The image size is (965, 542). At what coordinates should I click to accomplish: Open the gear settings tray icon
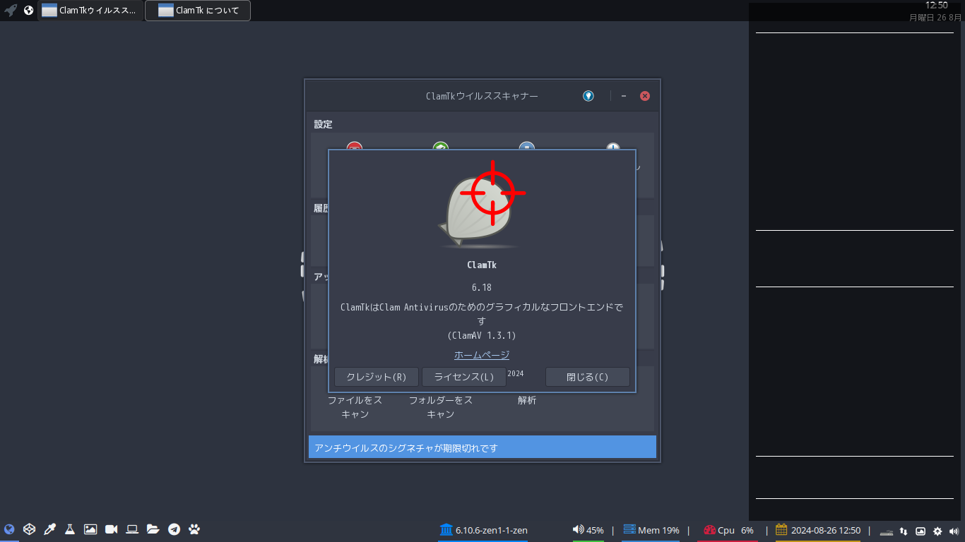(x=937, y=531)
